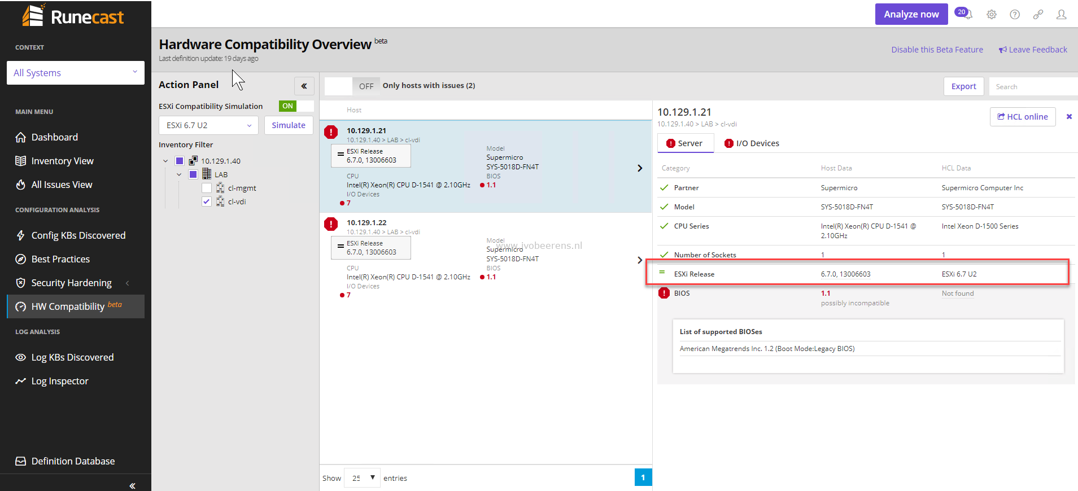Click the Simulate button
1078x491 pixels.
[289, 125]
